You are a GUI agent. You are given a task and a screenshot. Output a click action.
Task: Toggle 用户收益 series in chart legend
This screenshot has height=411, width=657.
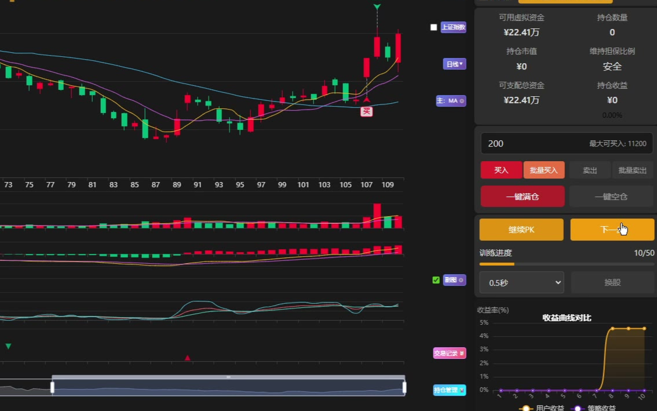click(541, 408)
